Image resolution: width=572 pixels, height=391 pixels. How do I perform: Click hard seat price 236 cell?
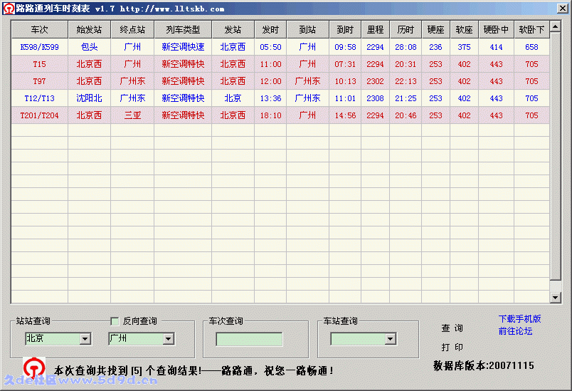tap(435, 47)
